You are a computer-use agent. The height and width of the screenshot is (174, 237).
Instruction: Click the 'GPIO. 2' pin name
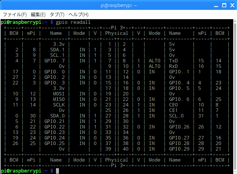click(x=55, y=77)
